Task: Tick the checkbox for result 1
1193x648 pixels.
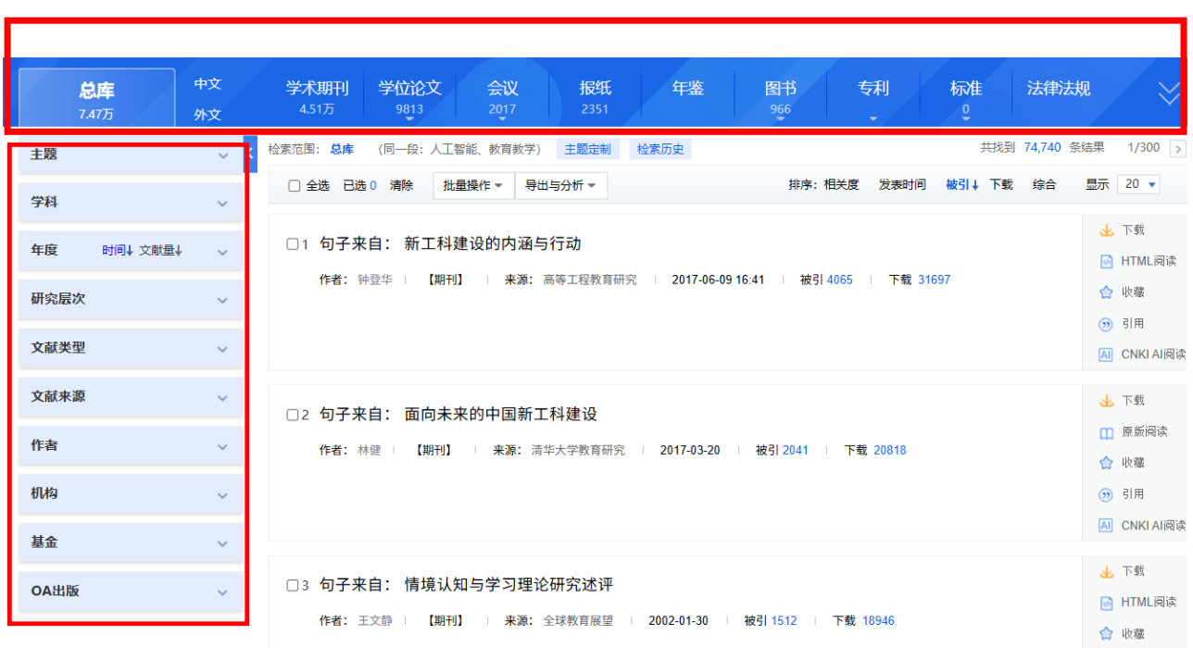Action: pyautogui.click(x=293, y=244)
